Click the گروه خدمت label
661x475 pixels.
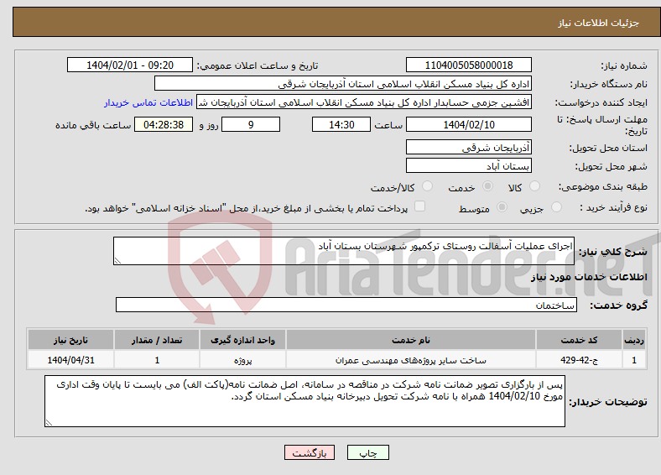618,305
